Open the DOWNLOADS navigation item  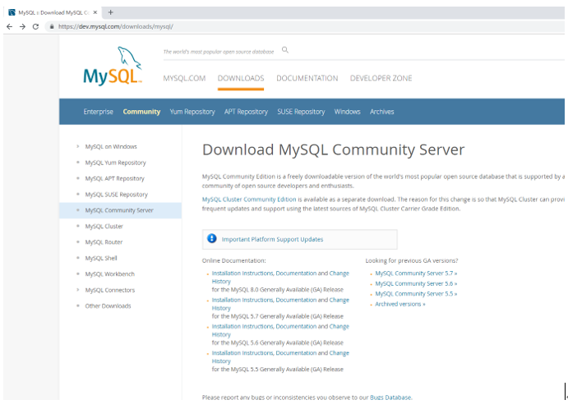tap(241, 78)
